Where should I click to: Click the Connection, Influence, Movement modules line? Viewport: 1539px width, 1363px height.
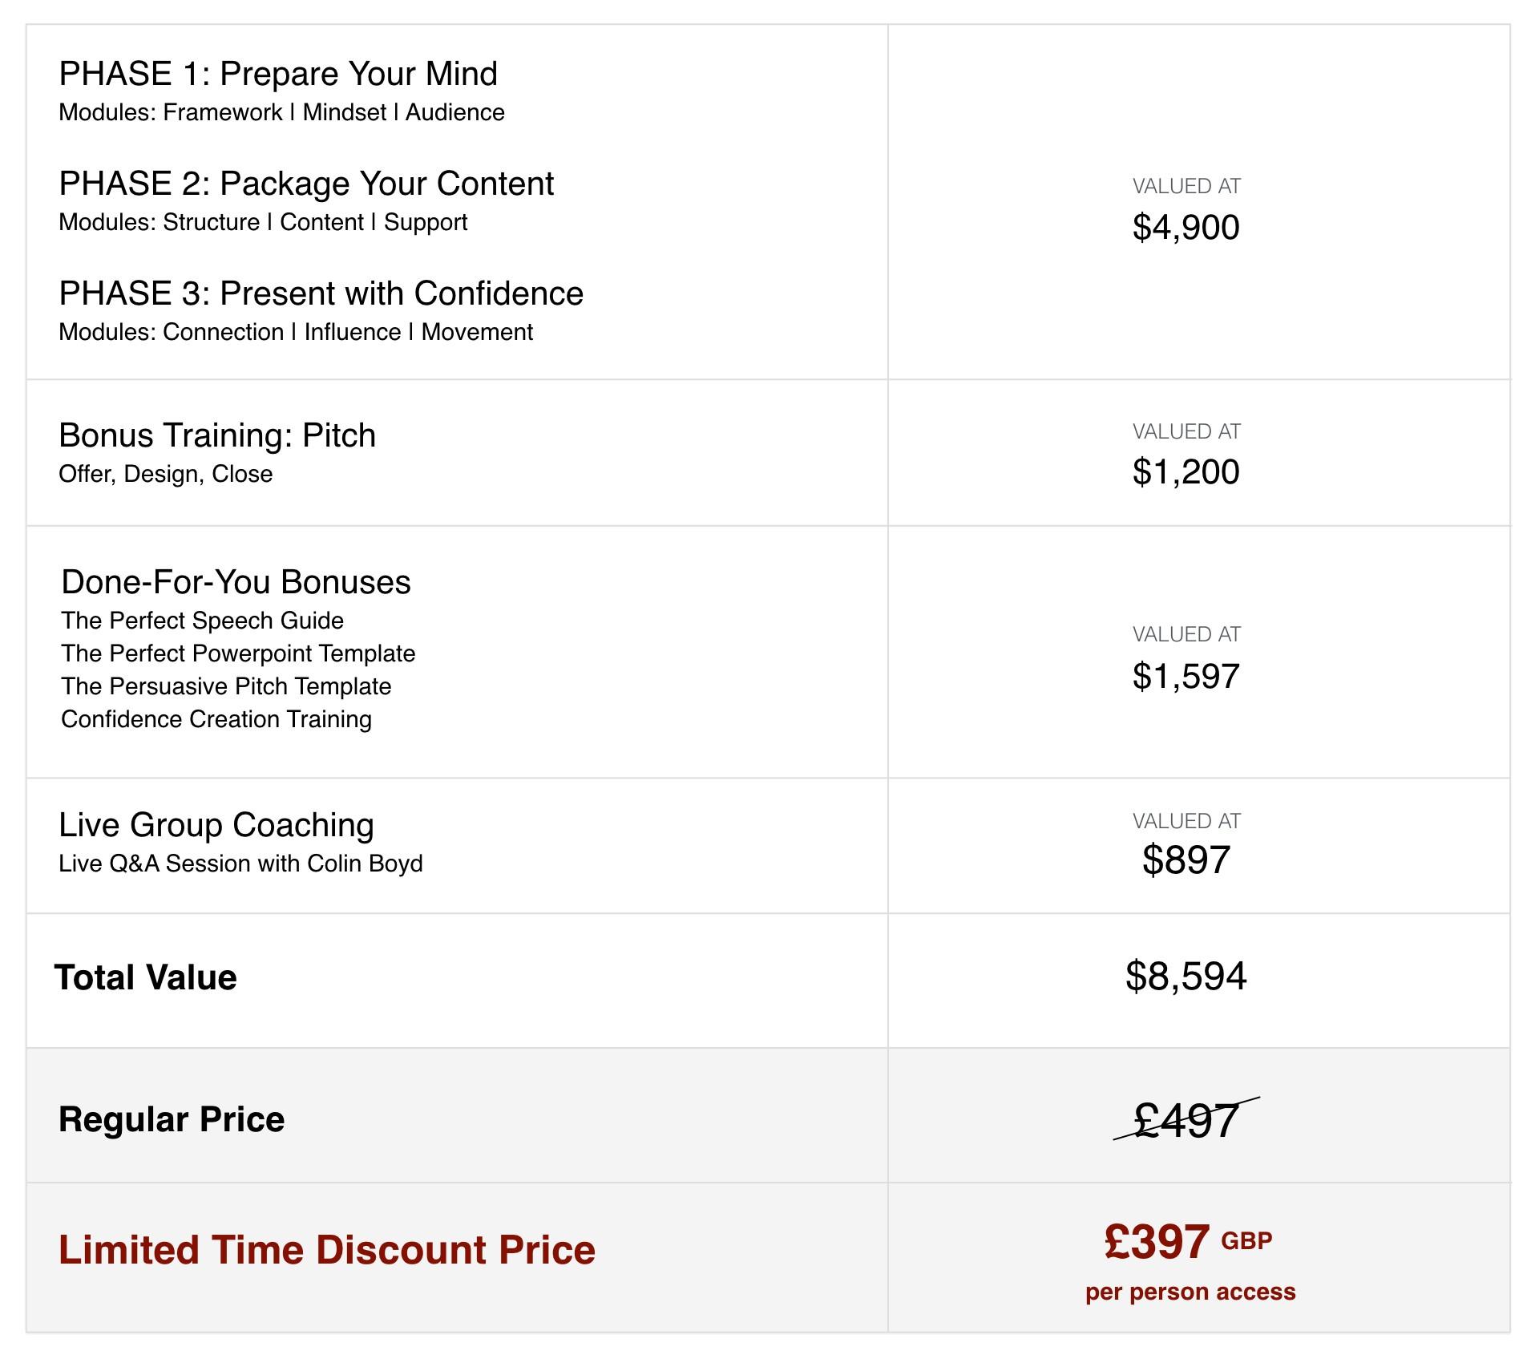point(296,332)
